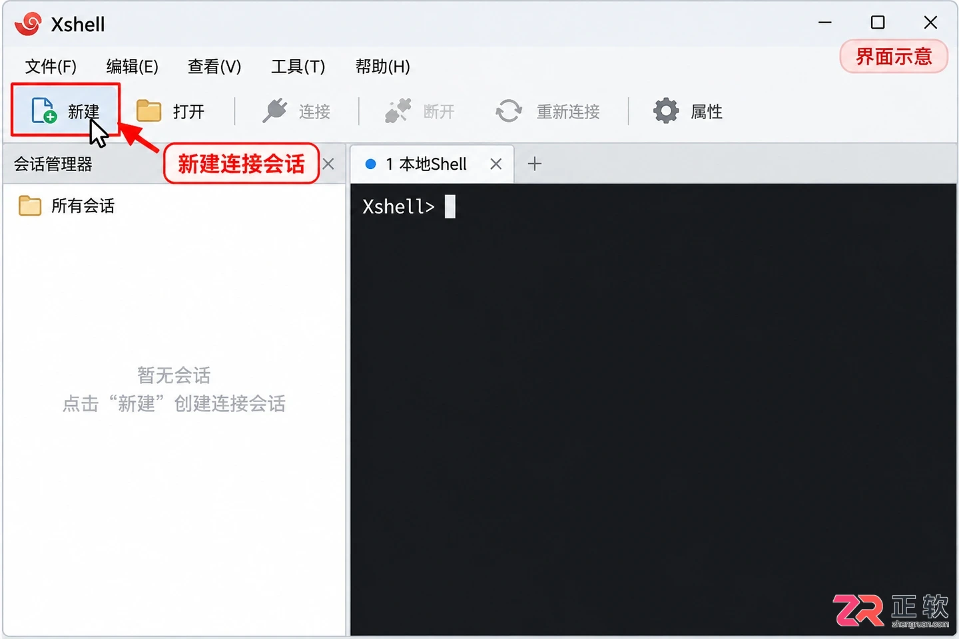Open the 文件(F) menu
Screen dimensions: 959x639
(51, 67)
